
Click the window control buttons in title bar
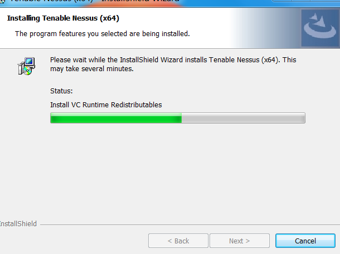click(x=306, y=1)
